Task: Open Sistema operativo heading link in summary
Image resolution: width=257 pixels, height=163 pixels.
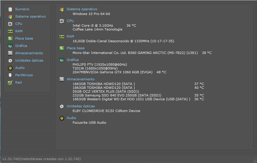Action: click(82, 9)
